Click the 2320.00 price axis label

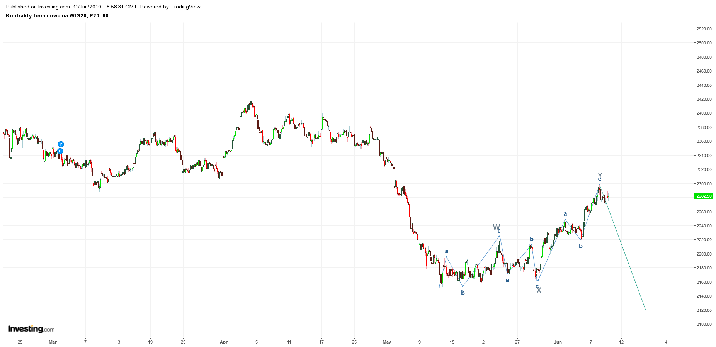coord(704,169)
